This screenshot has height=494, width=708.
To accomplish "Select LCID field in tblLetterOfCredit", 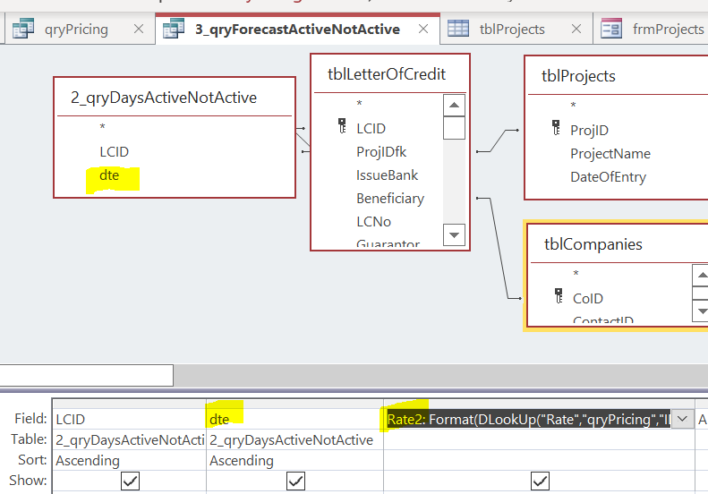I will [371, 129].
